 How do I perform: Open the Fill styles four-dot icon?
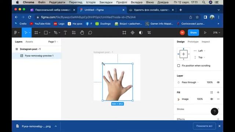211,92
